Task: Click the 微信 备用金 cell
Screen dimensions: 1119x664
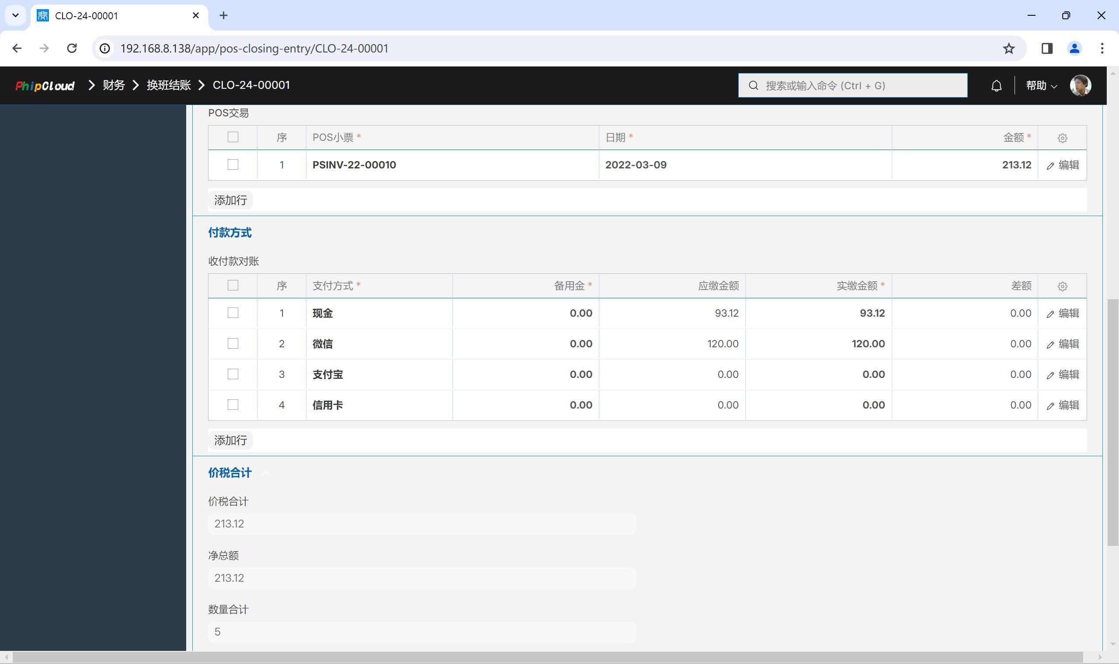Action: (x=525, y=344)
